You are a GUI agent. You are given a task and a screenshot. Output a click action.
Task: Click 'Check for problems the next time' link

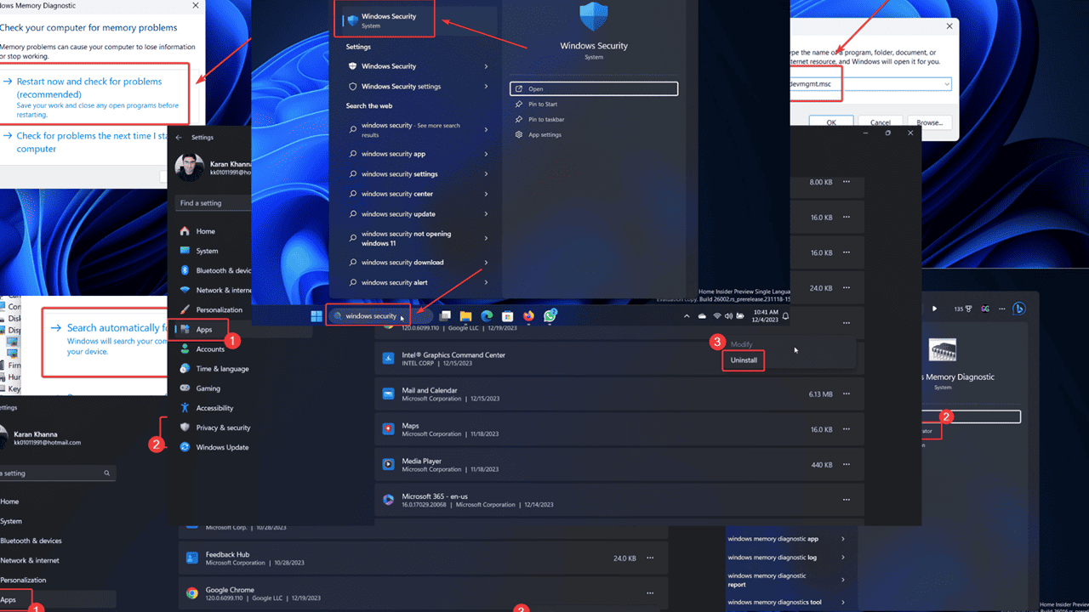94,142
